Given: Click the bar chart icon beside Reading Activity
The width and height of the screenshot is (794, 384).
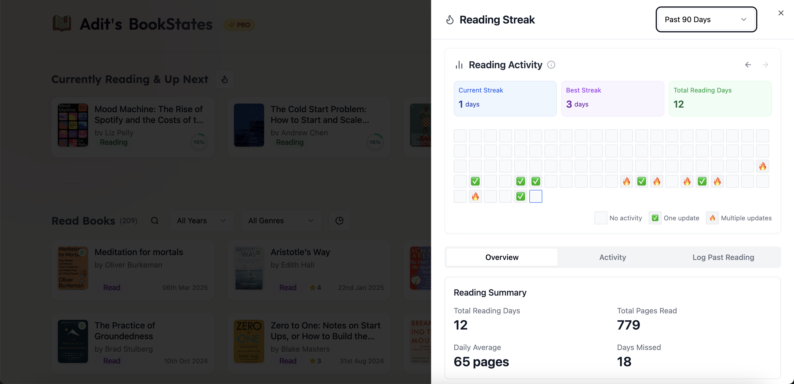Looking at the screenshot, I should [x=459, y=65].
